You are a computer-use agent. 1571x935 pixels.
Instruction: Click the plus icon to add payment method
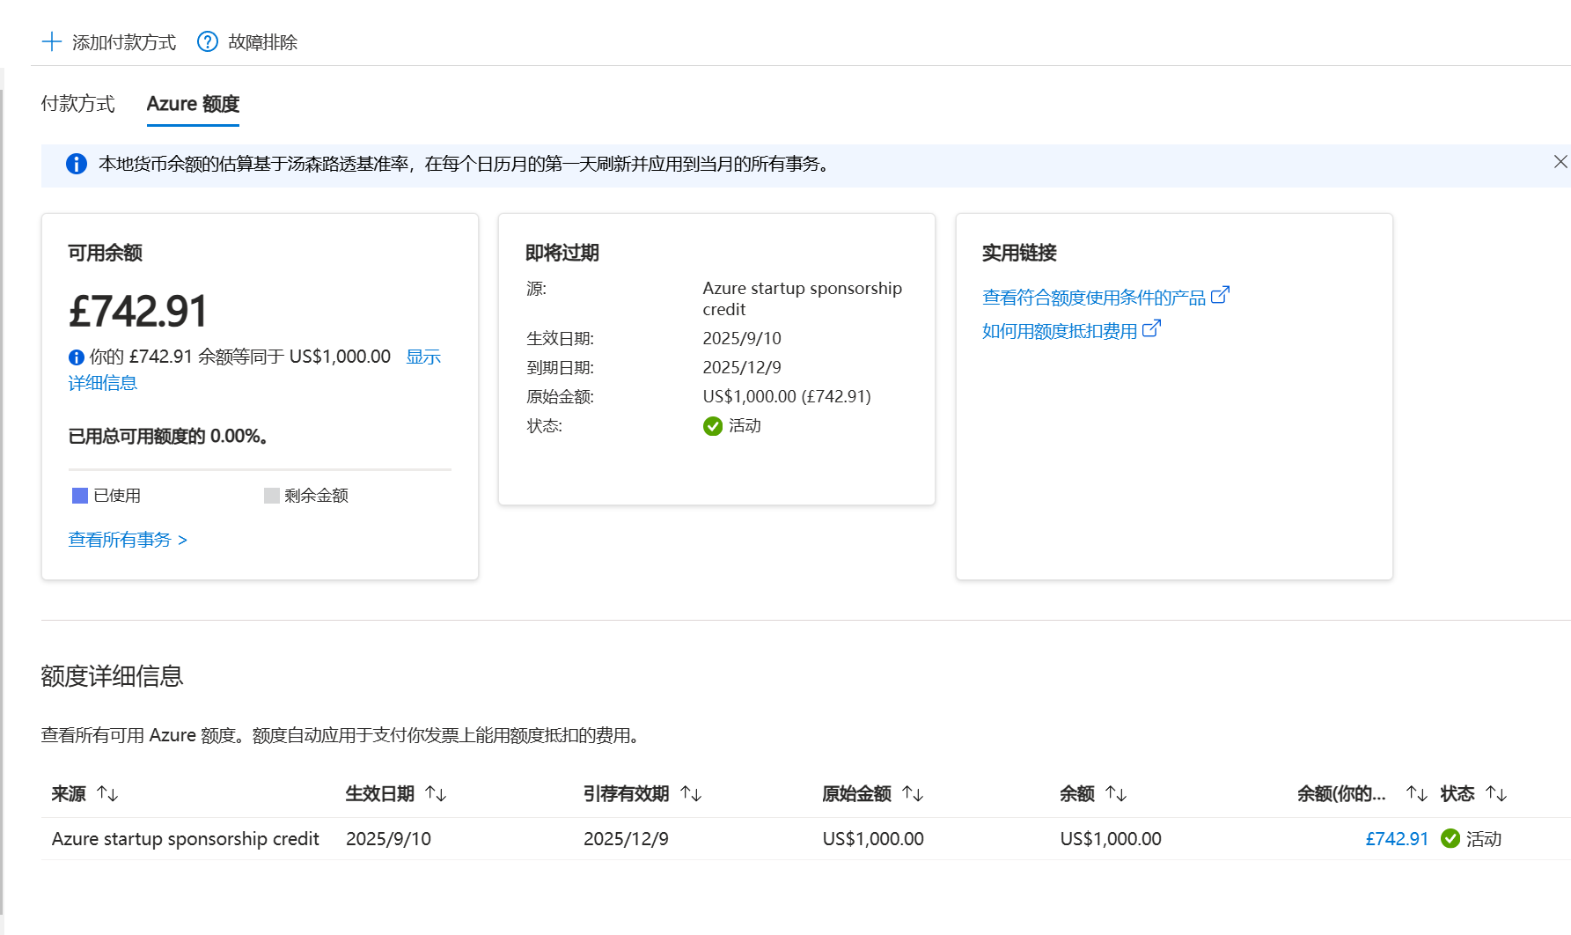(52, 42)
